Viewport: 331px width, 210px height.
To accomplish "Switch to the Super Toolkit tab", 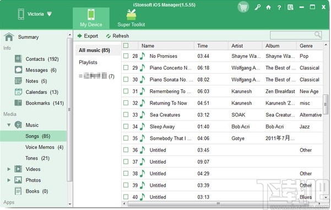I will click(x=131, y=18).
